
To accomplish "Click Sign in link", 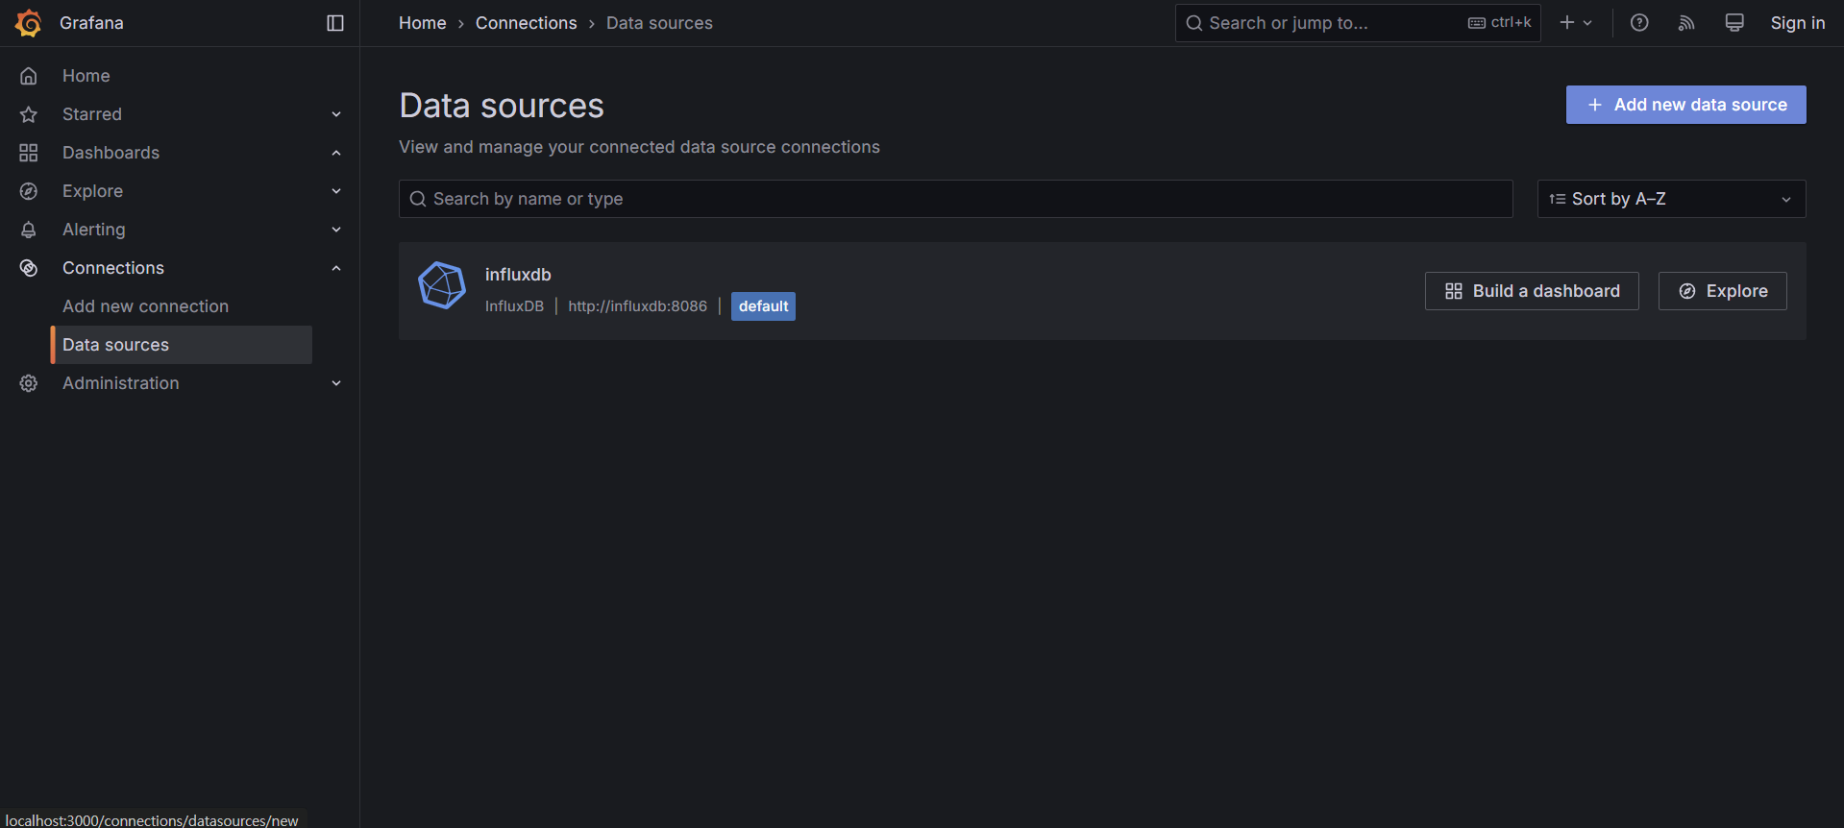I will [1797, 23].
